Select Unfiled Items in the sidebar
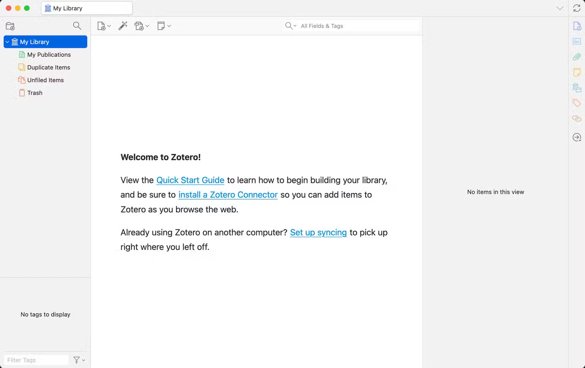Screen dimensions: 585x368 [45, 80]
